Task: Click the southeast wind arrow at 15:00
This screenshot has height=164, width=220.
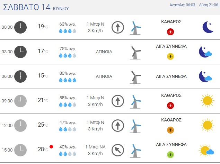Action: pos(118,150)
